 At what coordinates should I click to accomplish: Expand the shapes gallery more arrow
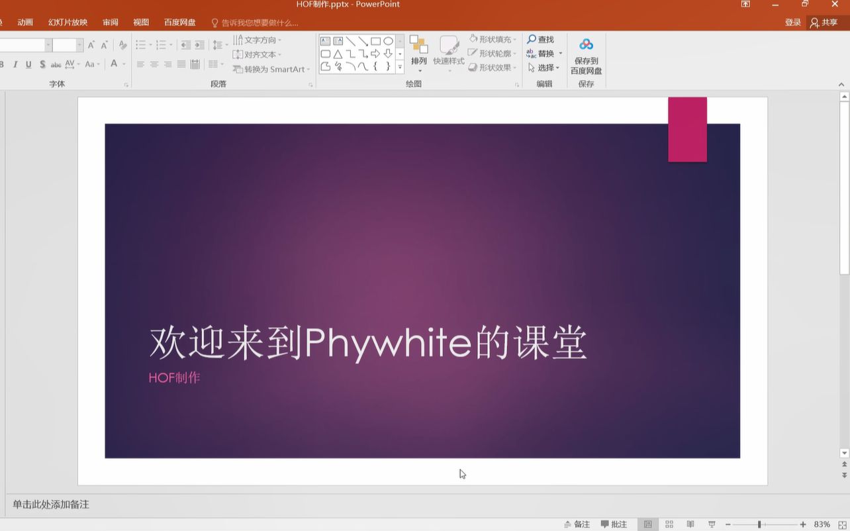(400, 67)
